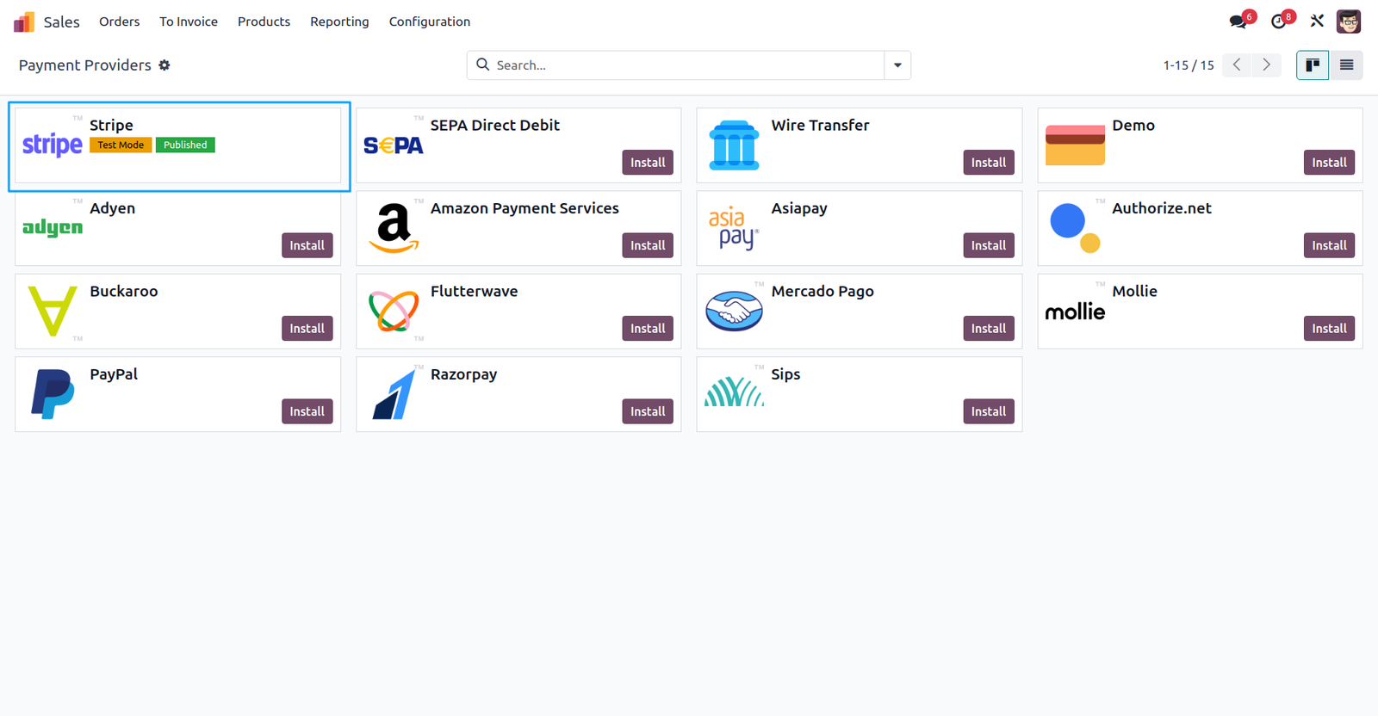The image size is (1378, 716).
Task: Open the activities clock icon
Action: click(1279, 22)
